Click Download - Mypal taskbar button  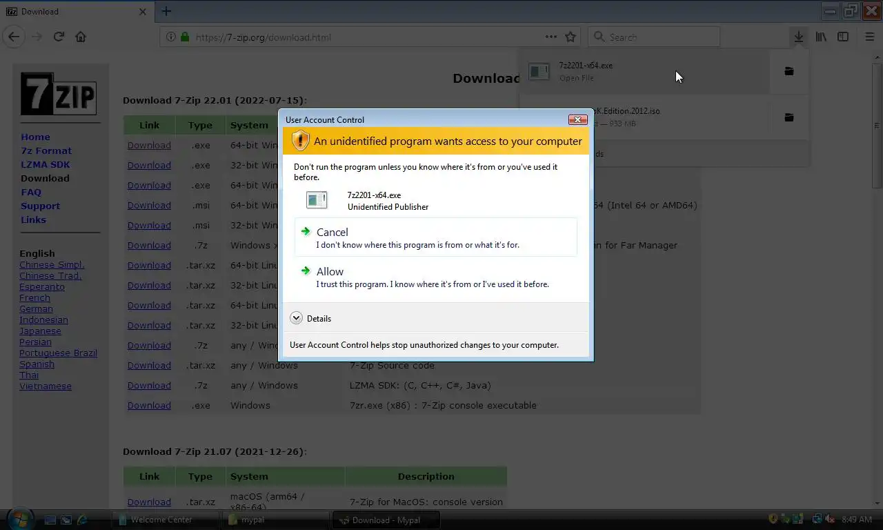(x=386, y=520)
